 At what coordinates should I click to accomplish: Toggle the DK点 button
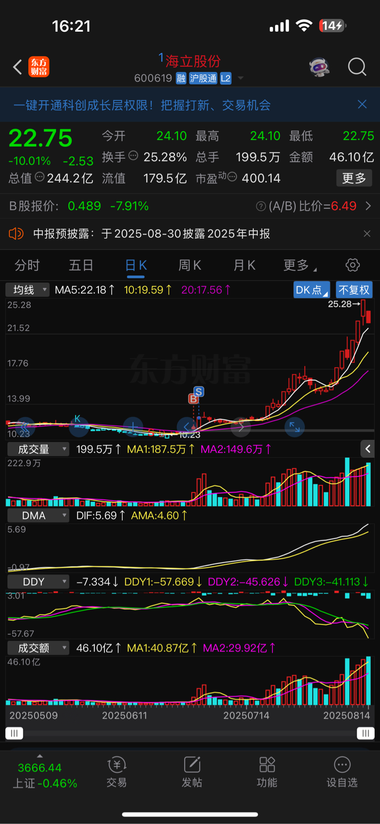click(312, 290)
